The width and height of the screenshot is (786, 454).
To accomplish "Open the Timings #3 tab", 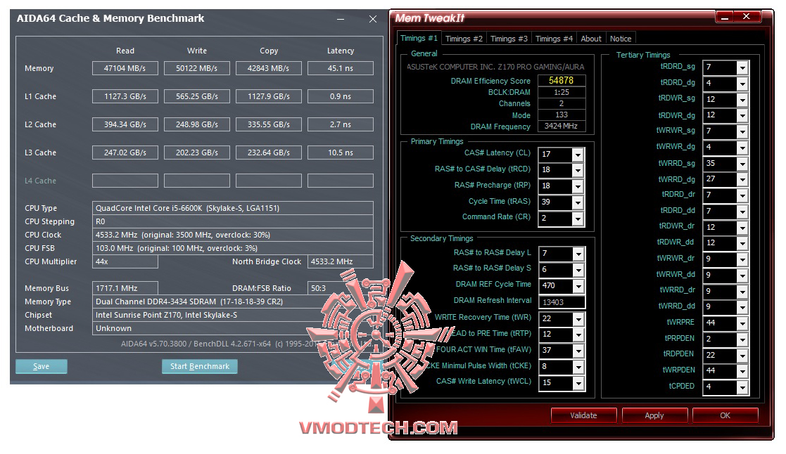I will coord(508,38).
